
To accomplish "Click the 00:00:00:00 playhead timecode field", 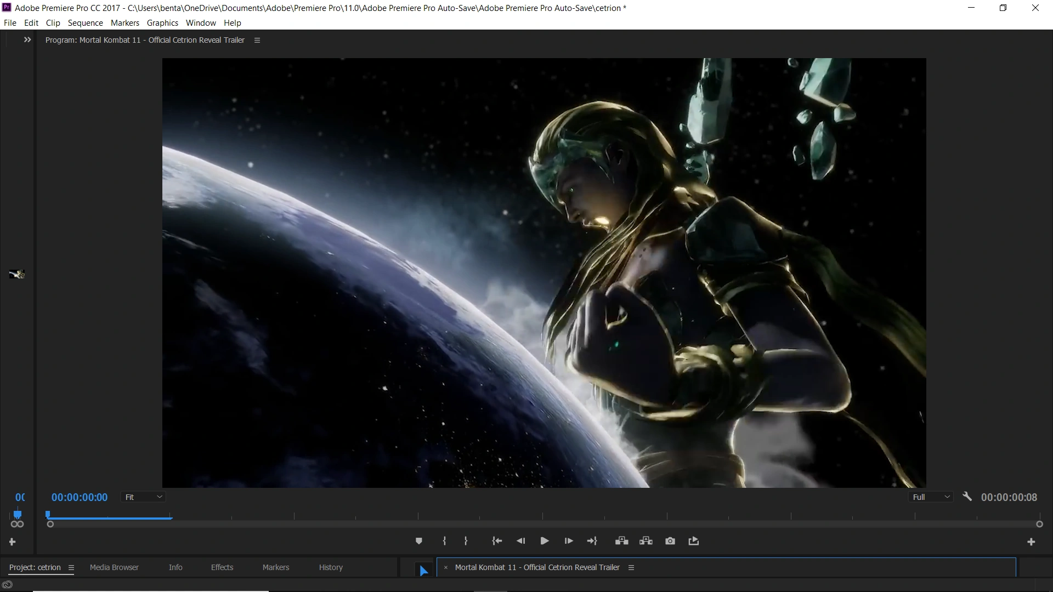I will tap(80, 497).
